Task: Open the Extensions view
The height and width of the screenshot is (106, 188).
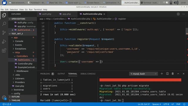Action: 4,50
